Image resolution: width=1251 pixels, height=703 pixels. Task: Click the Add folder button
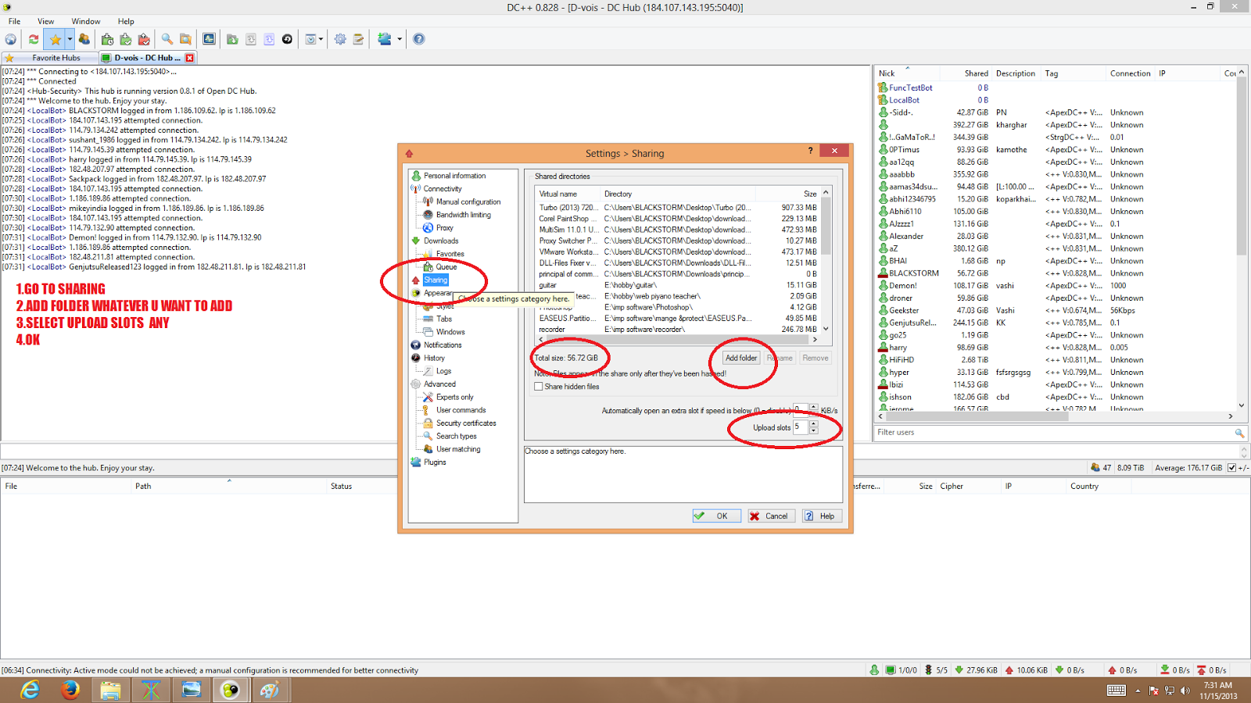741,358
